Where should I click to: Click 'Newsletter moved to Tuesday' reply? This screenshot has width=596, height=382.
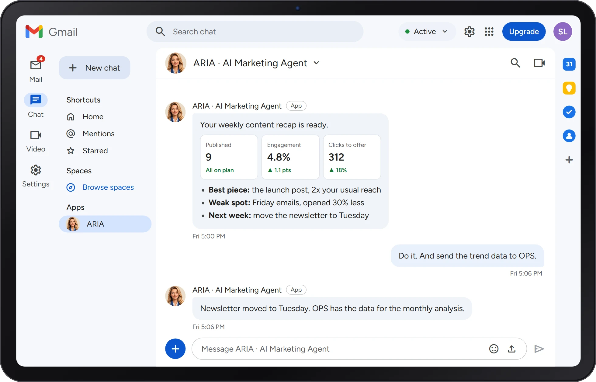pos(332,308)
